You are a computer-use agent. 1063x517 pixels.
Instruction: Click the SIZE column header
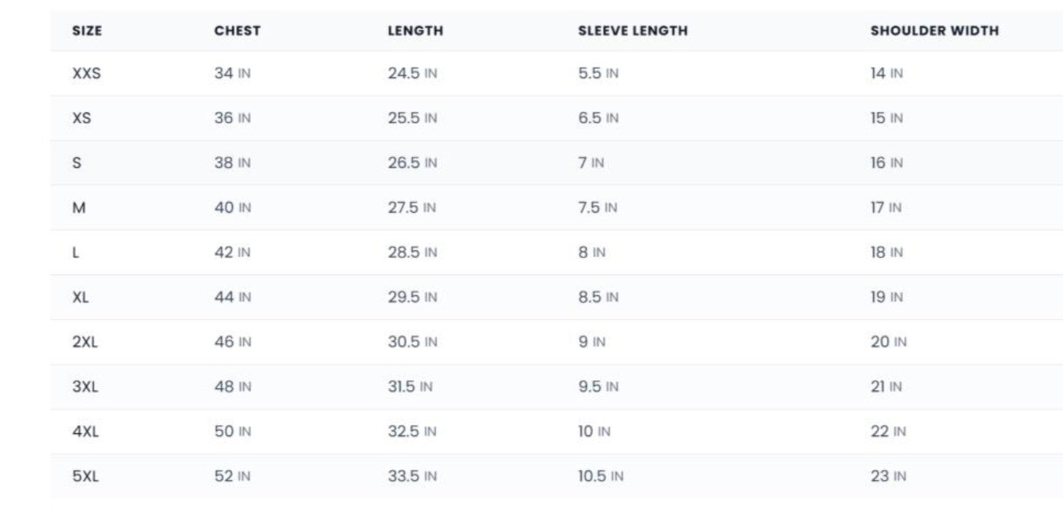[x=87, y=31]
